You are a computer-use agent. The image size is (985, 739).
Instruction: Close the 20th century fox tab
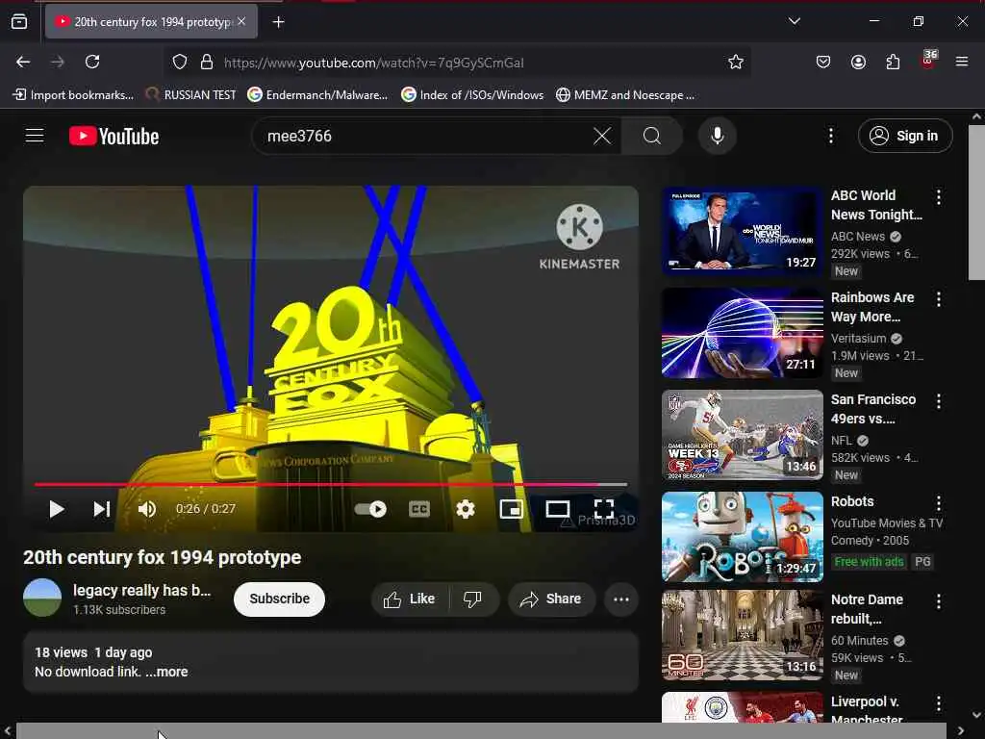coord(241,21)
